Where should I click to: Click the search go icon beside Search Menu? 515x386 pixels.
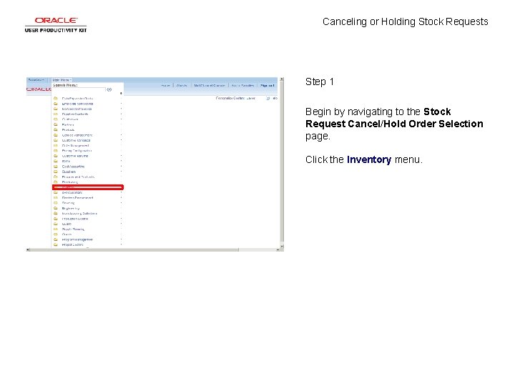tap(109, 89)
